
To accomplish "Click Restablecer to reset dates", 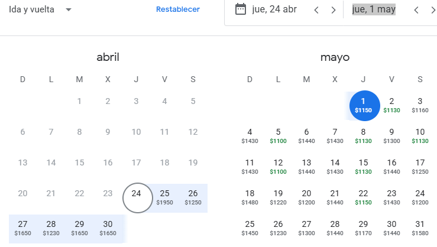I will point(178,9).
